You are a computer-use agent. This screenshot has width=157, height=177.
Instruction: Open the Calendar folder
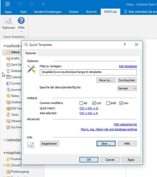coord(14,77)
